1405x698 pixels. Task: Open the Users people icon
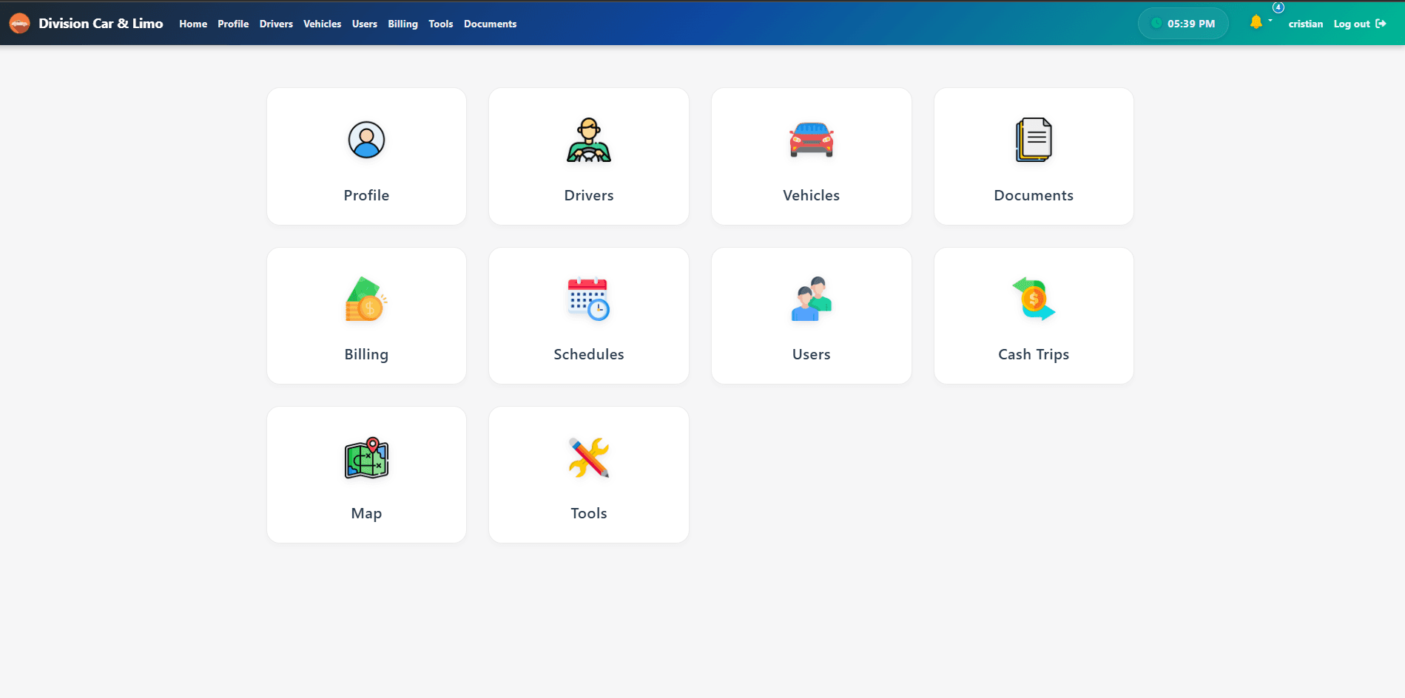pyautogui.click(x=811, y=299)
